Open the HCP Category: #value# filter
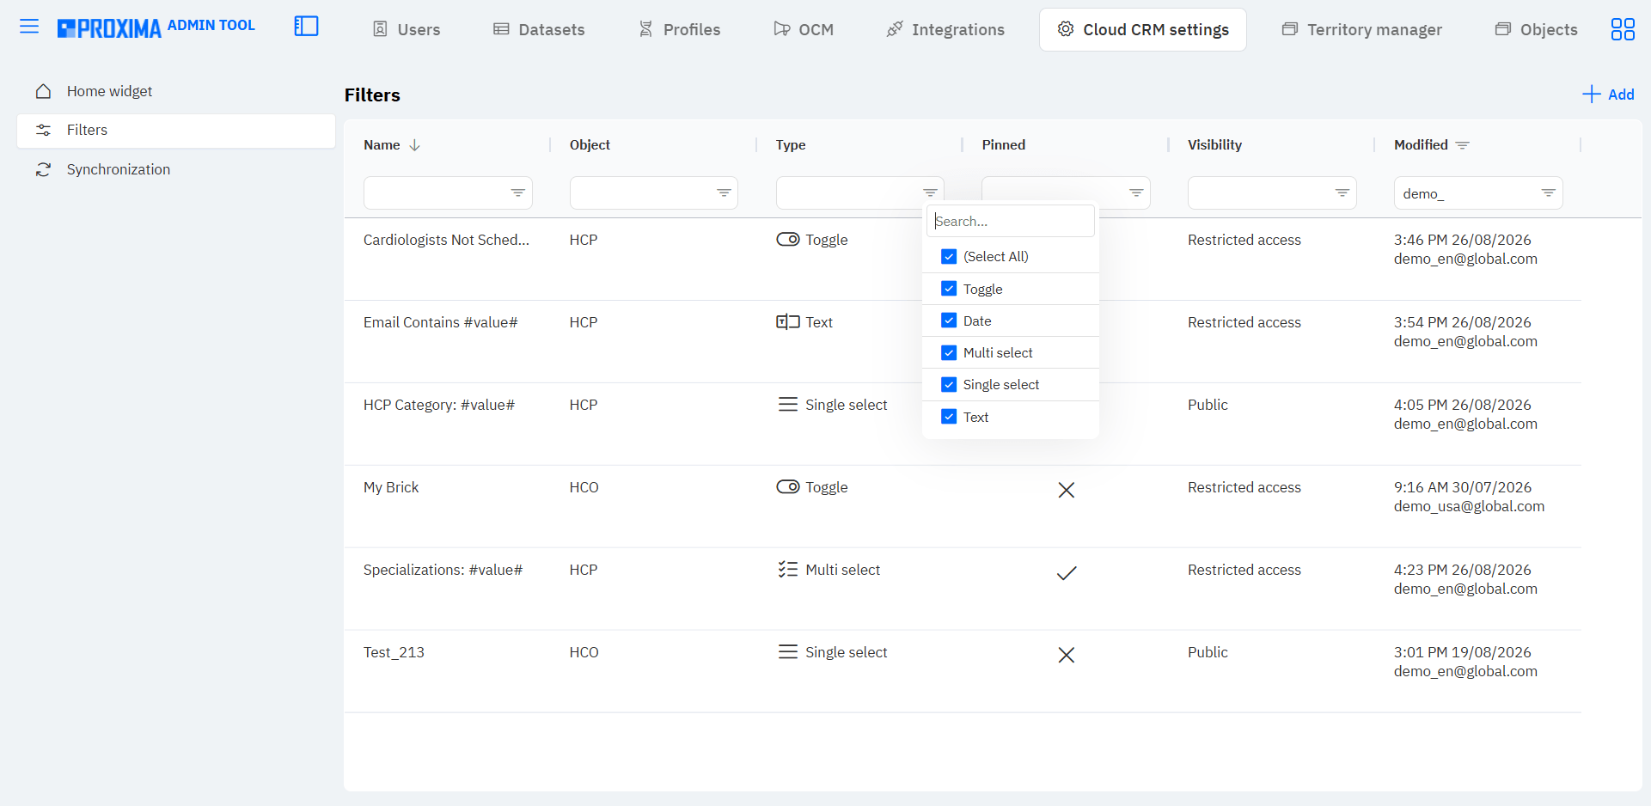Viewport: 1651px width, 806px height. [439, 405]
